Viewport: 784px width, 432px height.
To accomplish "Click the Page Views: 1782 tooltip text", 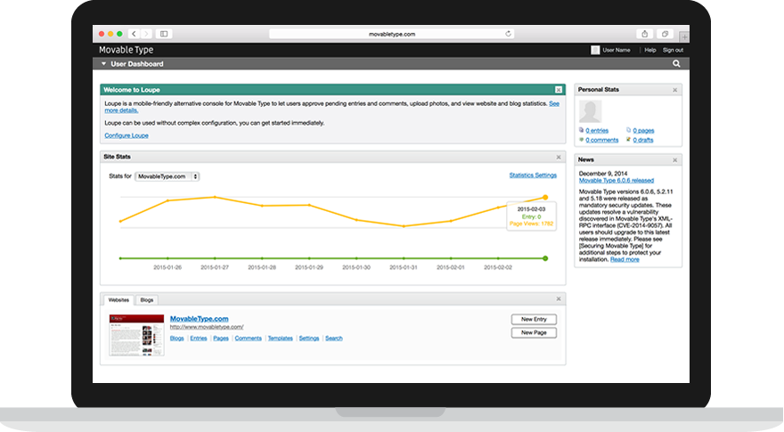I will point(531,224).
